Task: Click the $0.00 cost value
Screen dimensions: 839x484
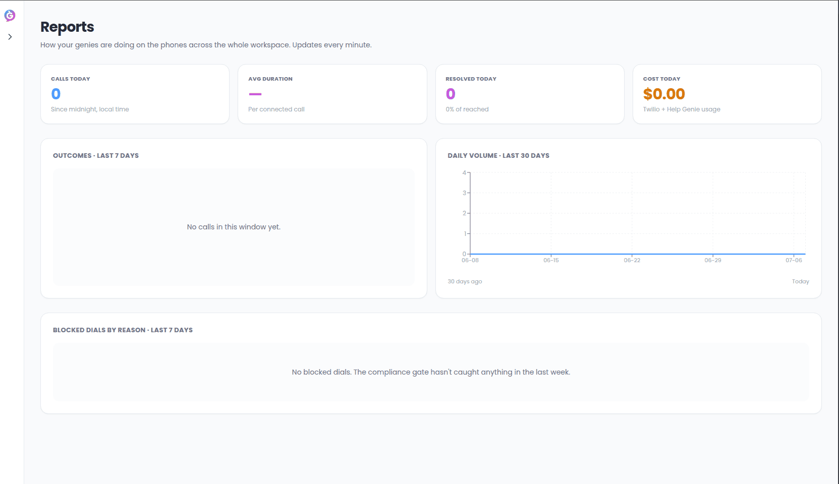Action: pyautogui.click(x=664, y=94)
